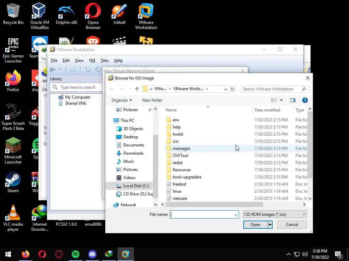Click the file list vertical scrollbar
This screenshot has width=349, height=261.
310,144
